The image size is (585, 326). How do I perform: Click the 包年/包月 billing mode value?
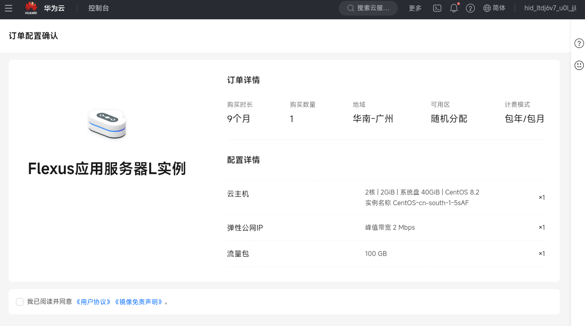[525, 119]
